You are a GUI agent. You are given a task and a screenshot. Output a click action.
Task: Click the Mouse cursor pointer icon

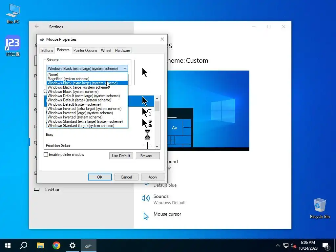click(146, 216)
